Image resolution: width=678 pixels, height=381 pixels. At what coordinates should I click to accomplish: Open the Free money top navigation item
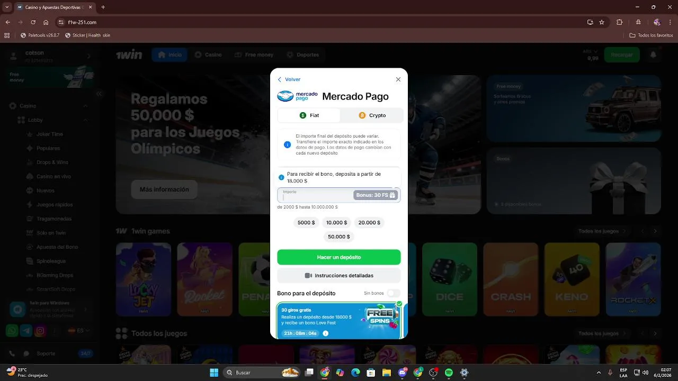tap(254, 55)
